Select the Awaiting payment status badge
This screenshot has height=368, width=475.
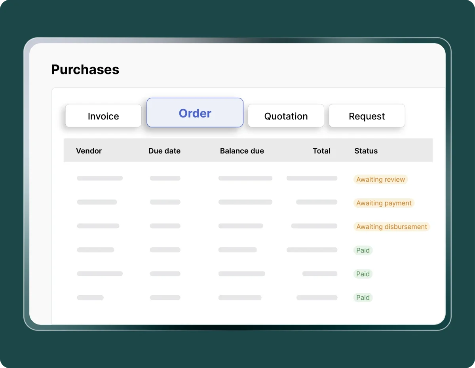click(384, 203)
